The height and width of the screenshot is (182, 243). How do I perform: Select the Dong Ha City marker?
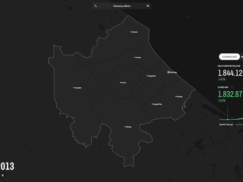[147, 76]
